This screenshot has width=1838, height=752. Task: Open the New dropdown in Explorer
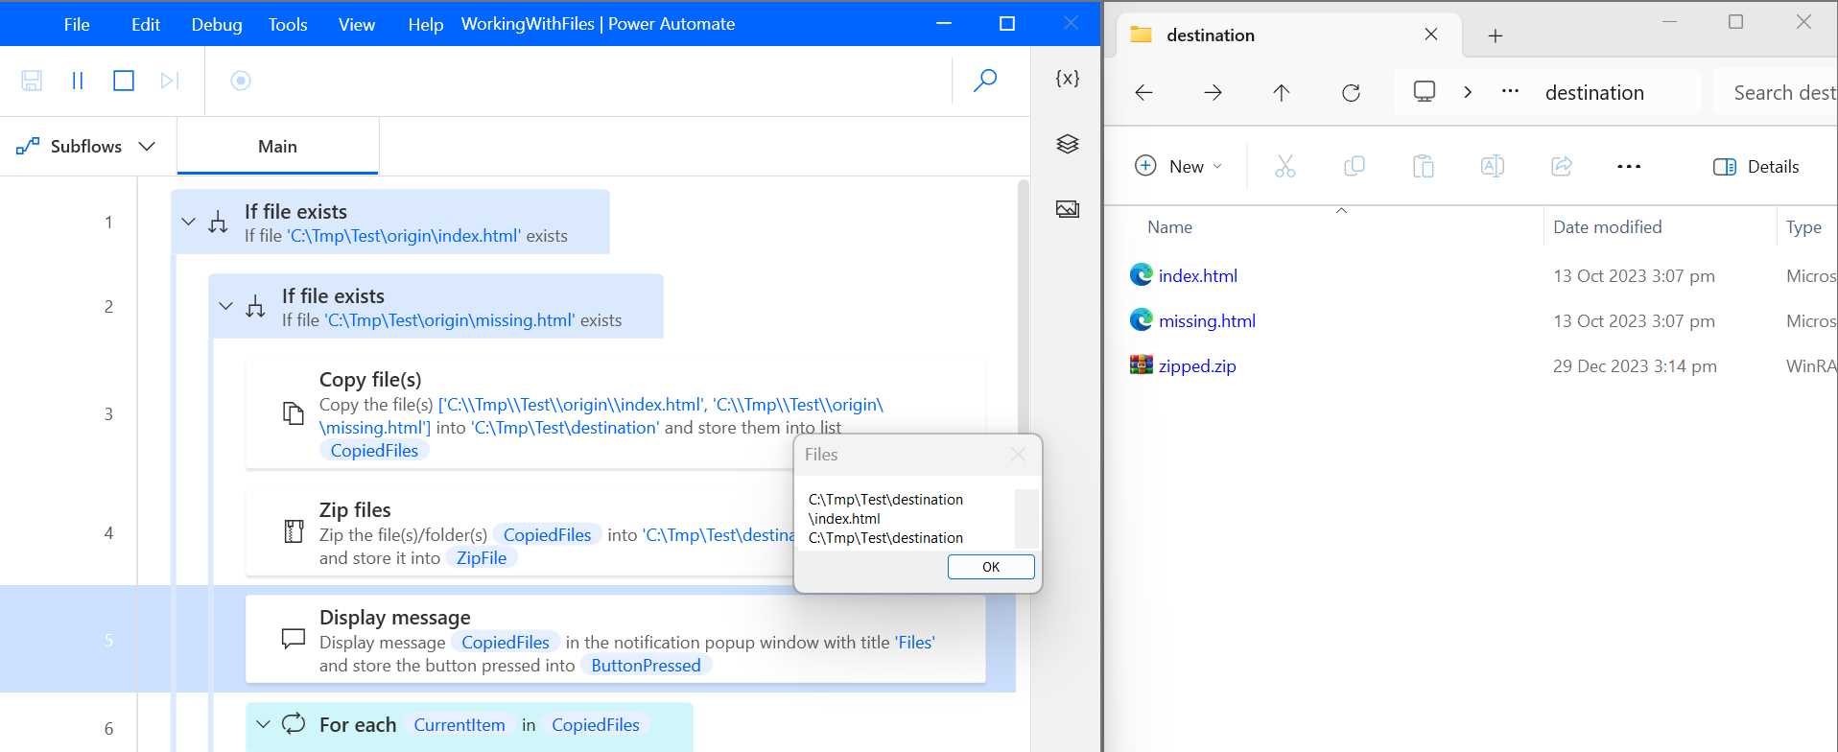coord(1178,166)
